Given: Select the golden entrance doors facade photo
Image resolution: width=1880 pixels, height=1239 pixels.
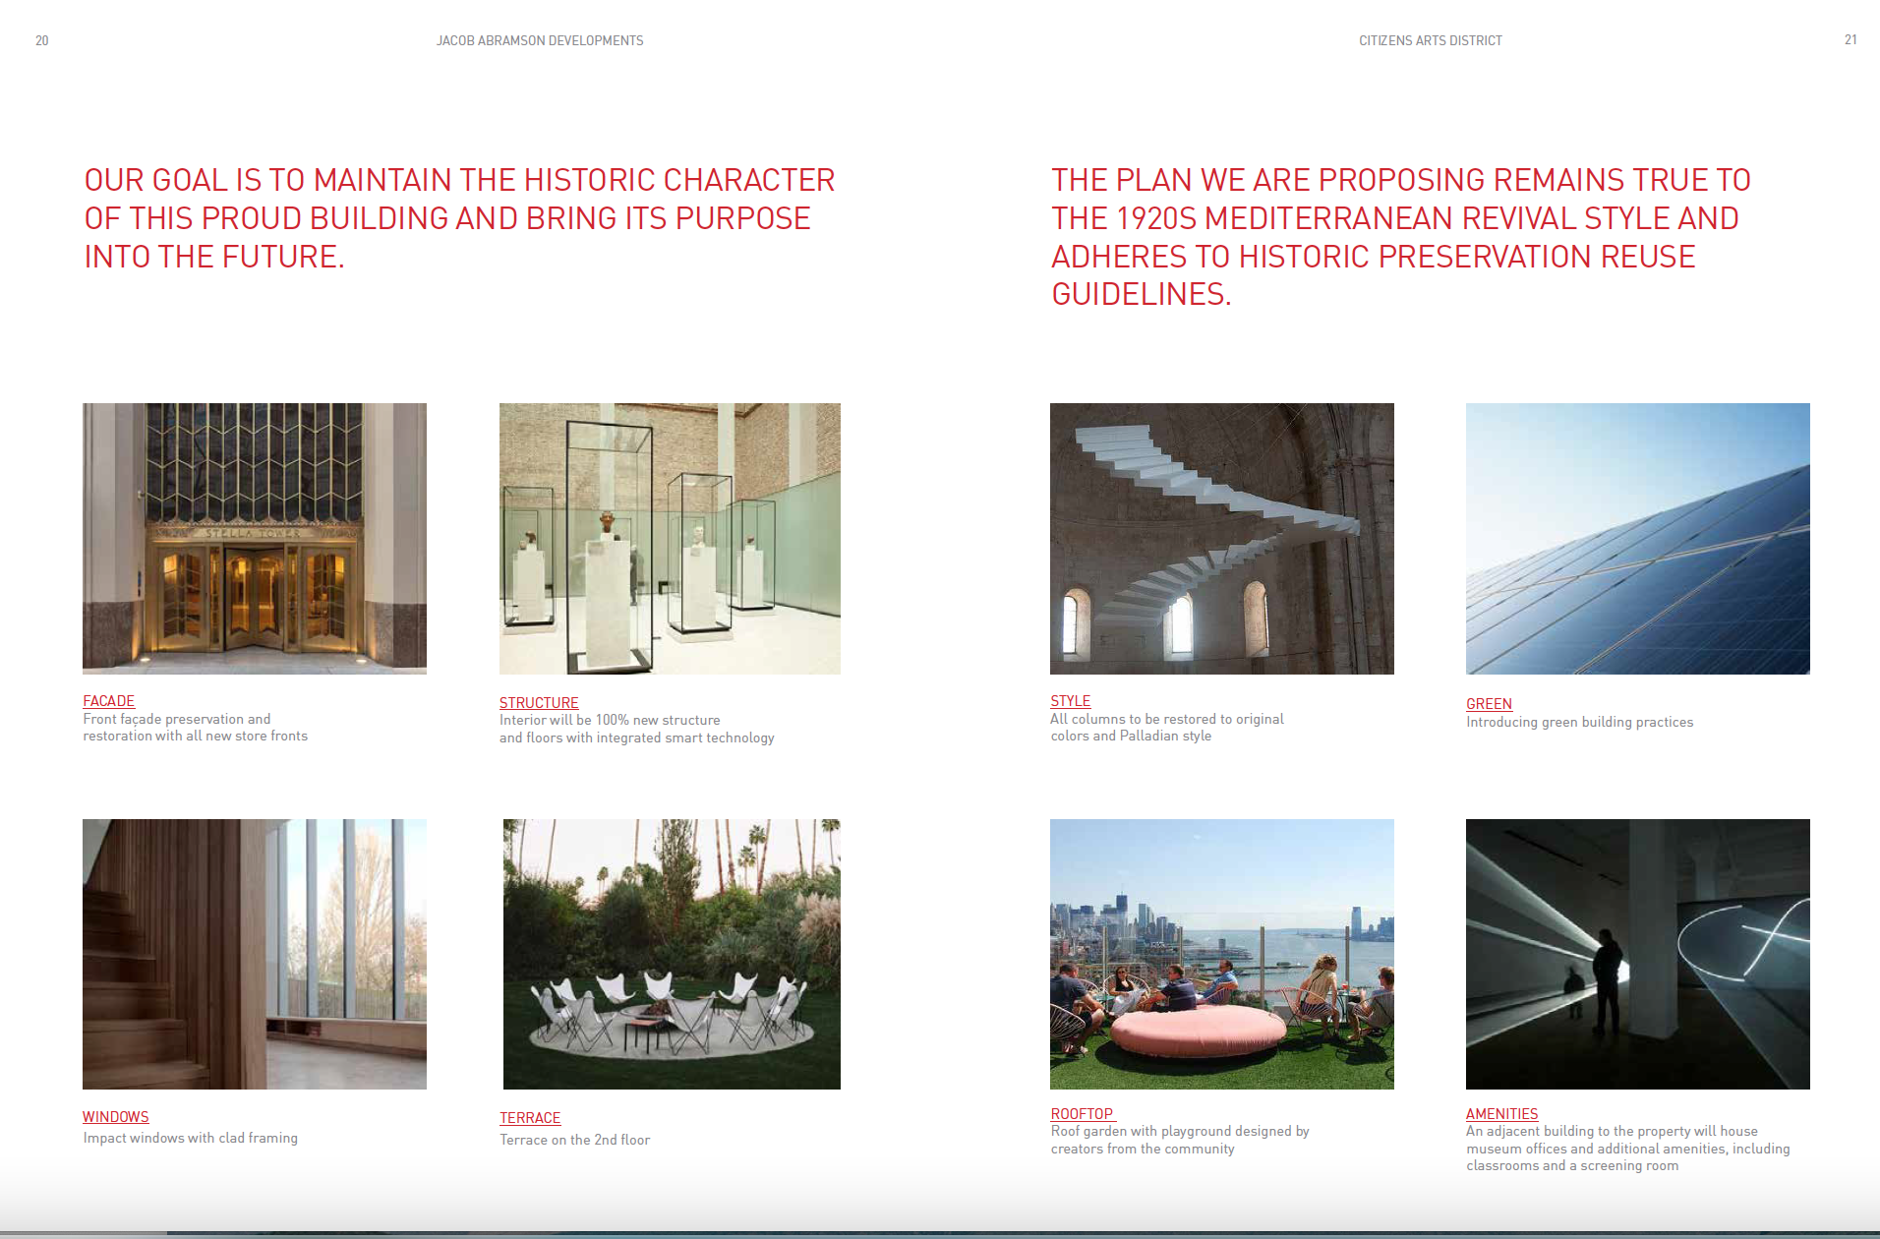Looking at the screenshot, I should tap(255, 539).
